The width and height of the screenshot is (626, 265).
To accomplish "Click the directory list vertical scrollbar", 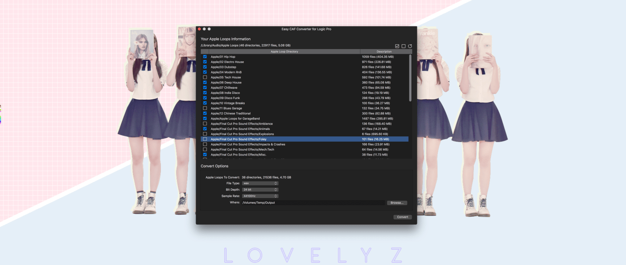I will point(410,78).
